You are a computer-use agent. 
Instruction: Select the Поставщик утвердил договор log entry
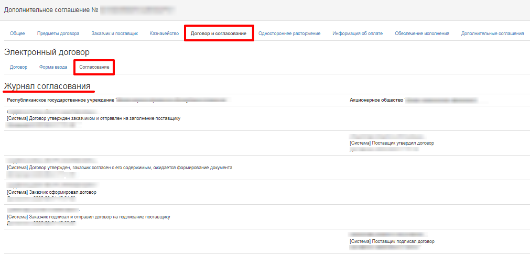[x=392, y=143]
